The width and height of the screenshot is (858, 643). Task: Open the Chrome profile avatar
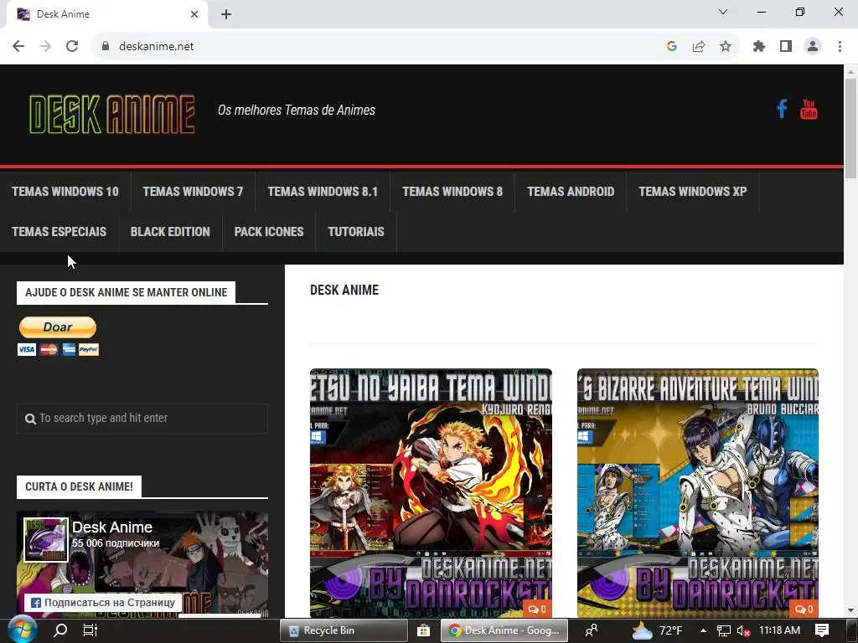pyautogui.click(x=813, y=47)
